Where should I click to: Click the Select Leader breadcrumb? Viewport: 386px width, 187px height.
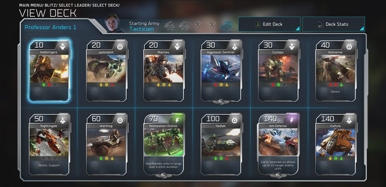[x=74, y=5]
